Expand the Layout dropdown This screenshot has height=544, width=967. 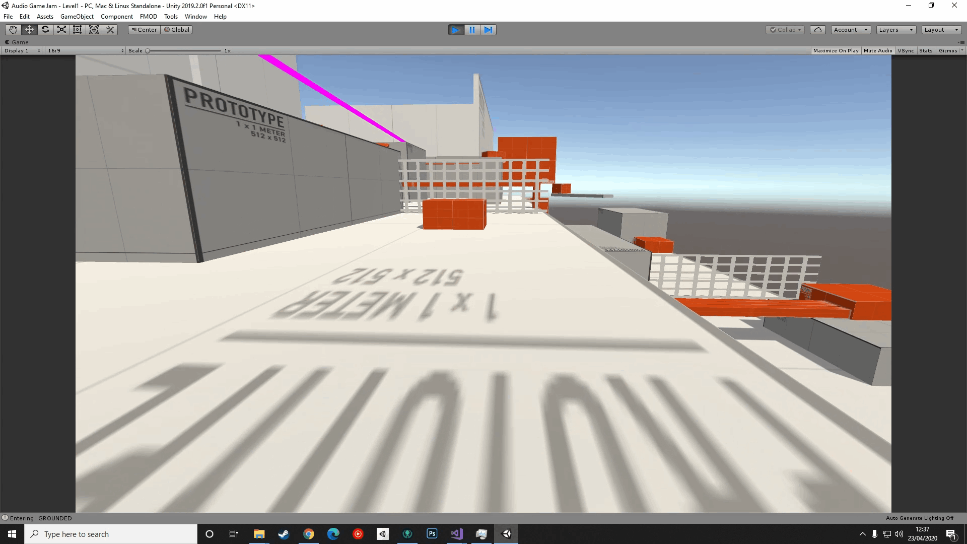(941, 30)
